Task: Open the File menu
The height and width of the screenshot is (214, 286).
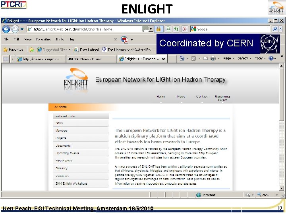Action: click(6, 39)
